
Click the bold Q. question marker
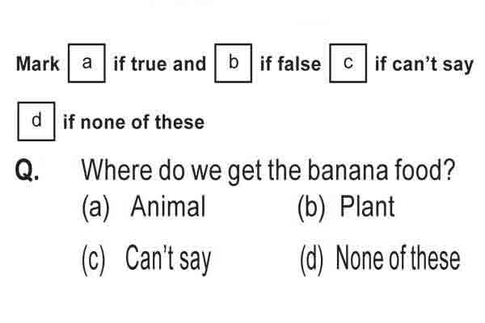[x=27, y=170]
